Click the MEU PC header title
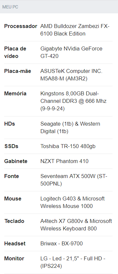 coord(10,7)
